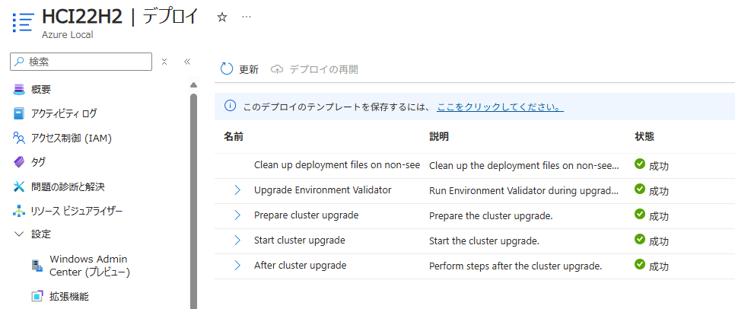Click the 問題の診断と解決 wrench icon
This screenshot has height=309, width=735.
point(19,187)
